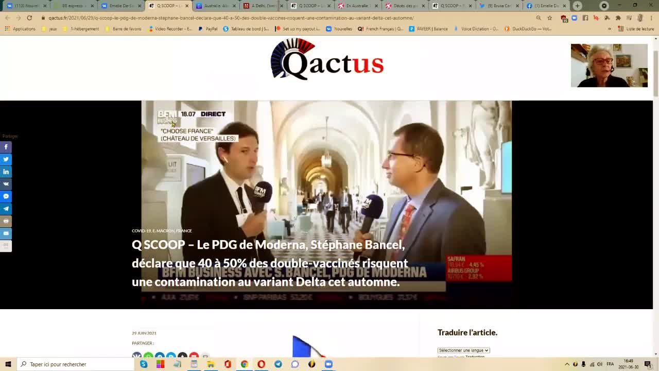Open Chrome three-dot menu
The height and width of the screenshot is (371, 659).
click(651, 18)
